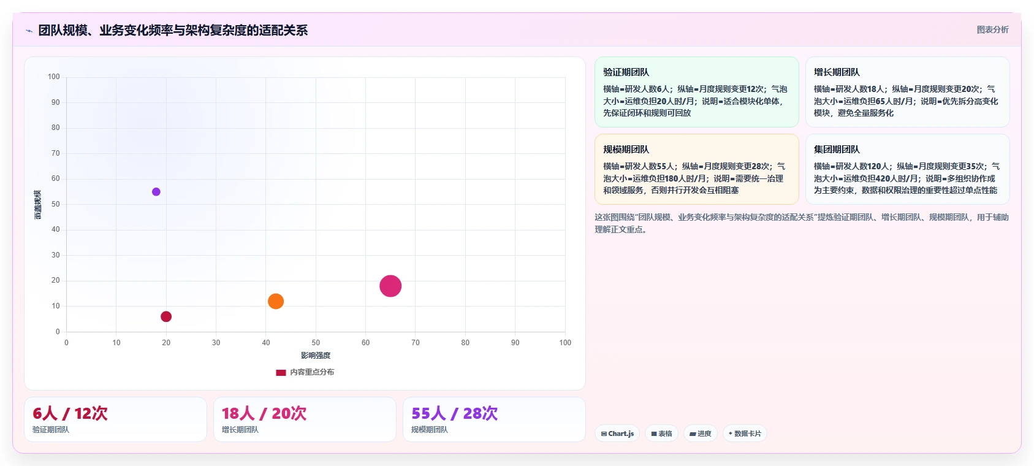Click the purple bubble near x=18

point(156,192)
